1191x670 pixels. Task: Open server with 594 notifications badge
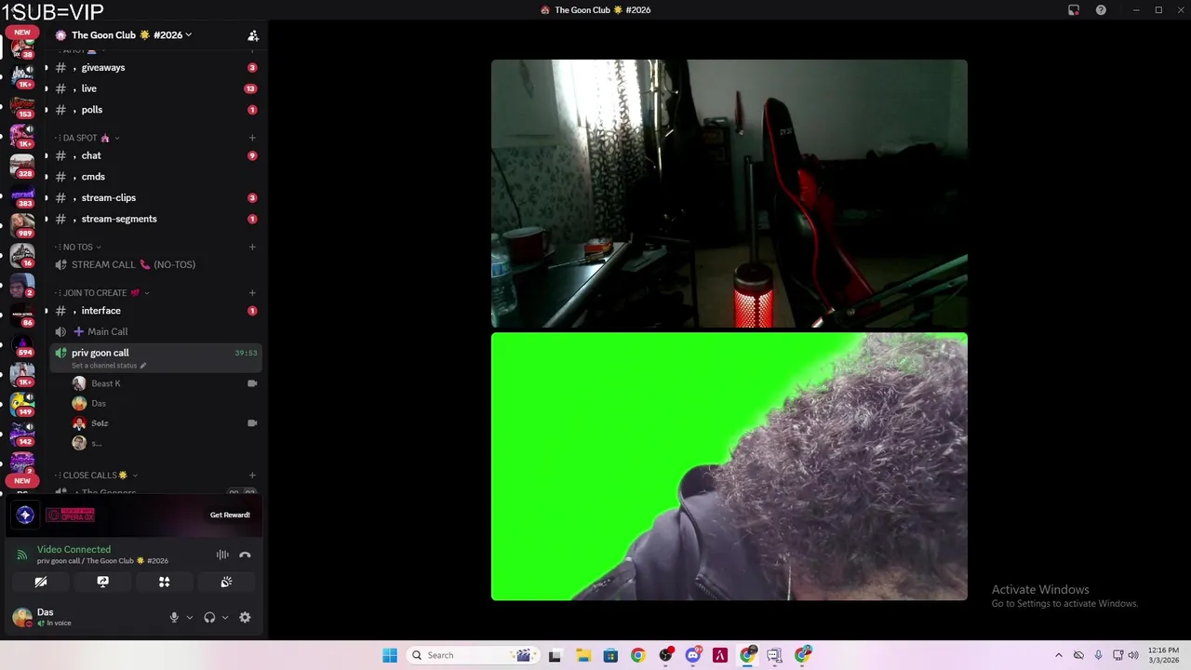coord(22,344)
